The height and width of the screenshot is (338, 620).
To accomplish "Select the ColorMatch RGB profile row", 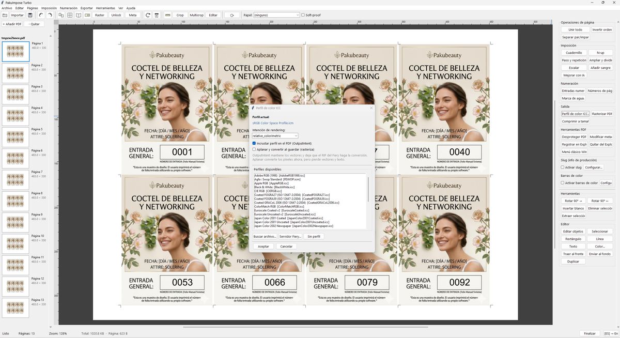I will [310, 206].
